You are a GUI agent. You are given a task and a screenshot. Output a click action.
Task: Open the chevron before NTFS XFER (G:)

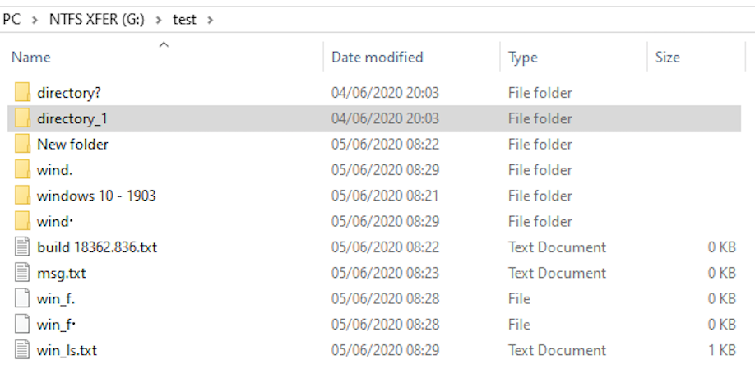(35, 19)
